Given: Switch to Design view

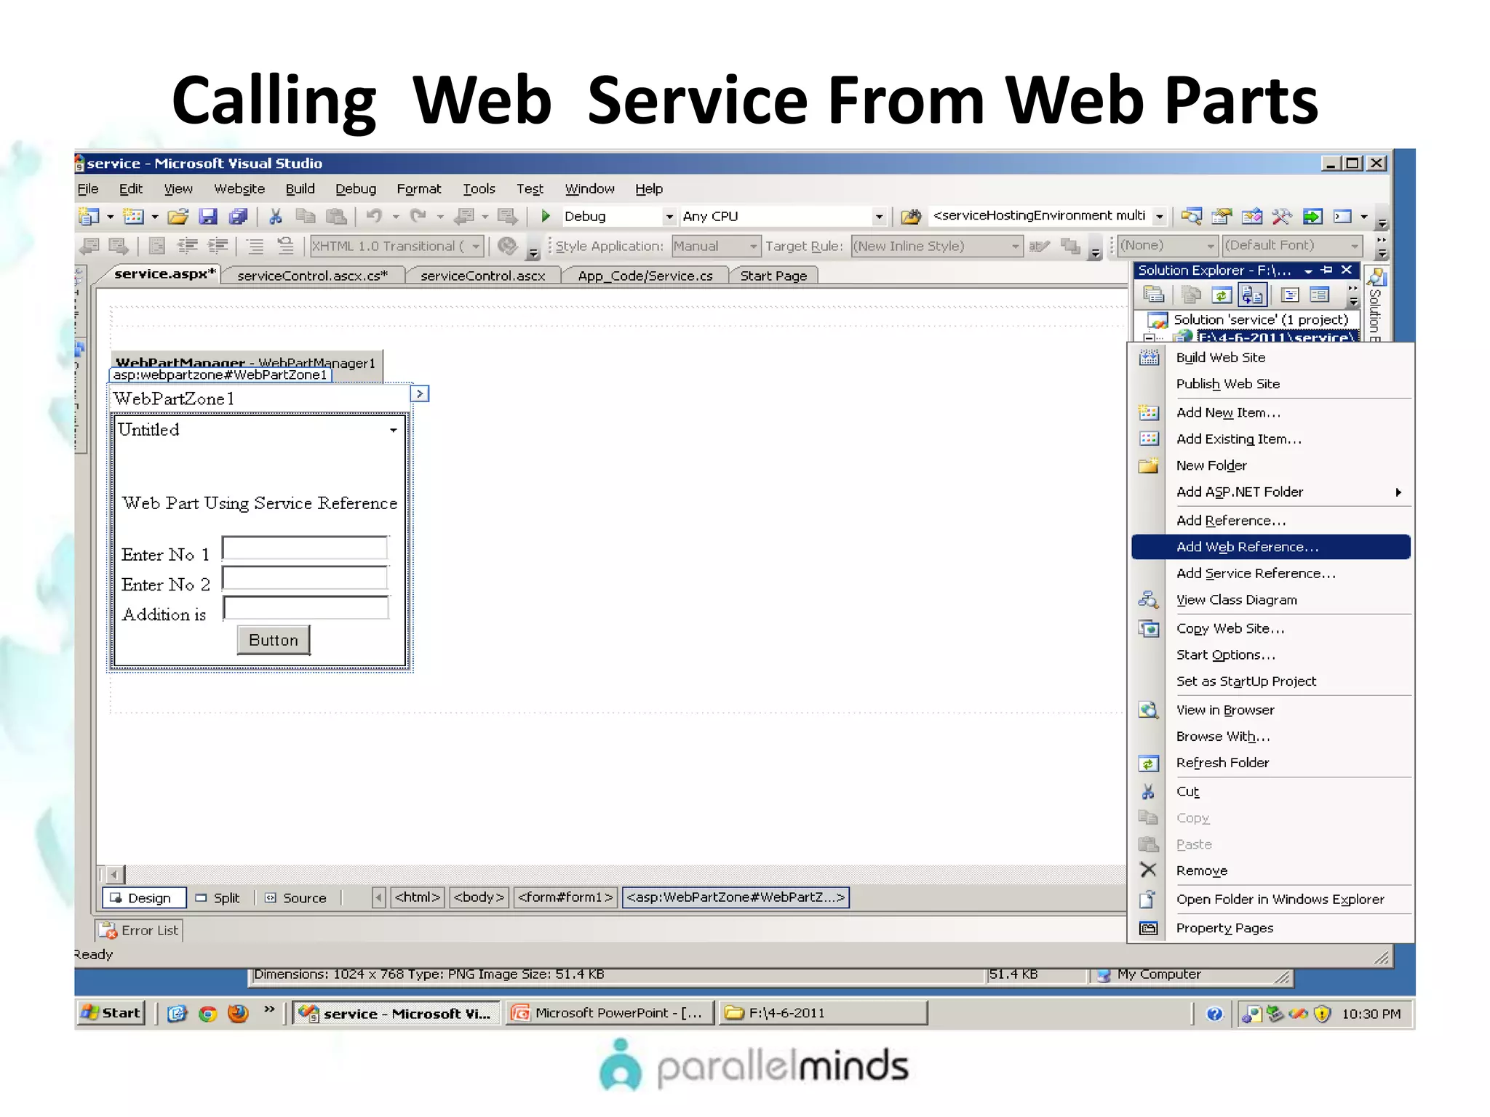Looking at the screenshot, I should click(143, 897).
